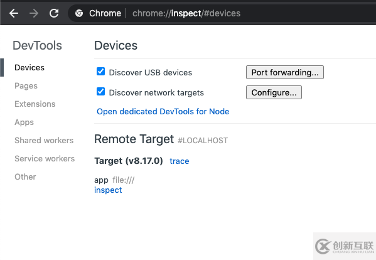
Task: Select Devices in DevTools sidebar
Action: [30, 68]
